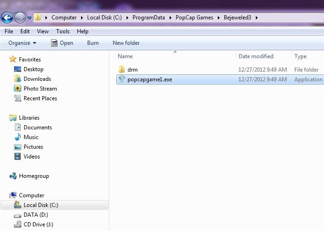Click Open in the toolbar
Viewport: 324px width, 231px height.
[62, 43]
